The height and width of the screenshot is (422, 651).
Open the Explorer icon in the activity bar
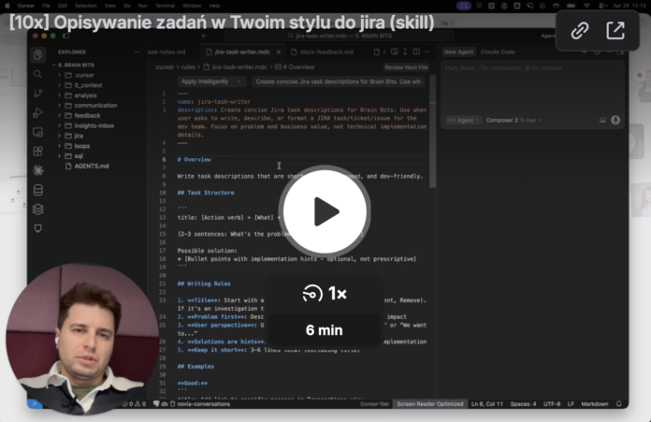click(37, 55)
